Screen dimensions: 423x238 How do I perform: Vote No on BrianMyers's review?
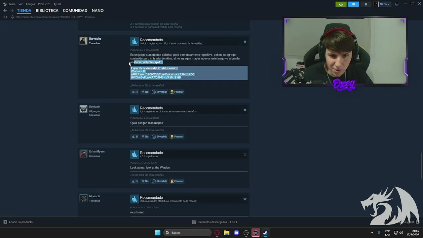[x=145, y=181]
